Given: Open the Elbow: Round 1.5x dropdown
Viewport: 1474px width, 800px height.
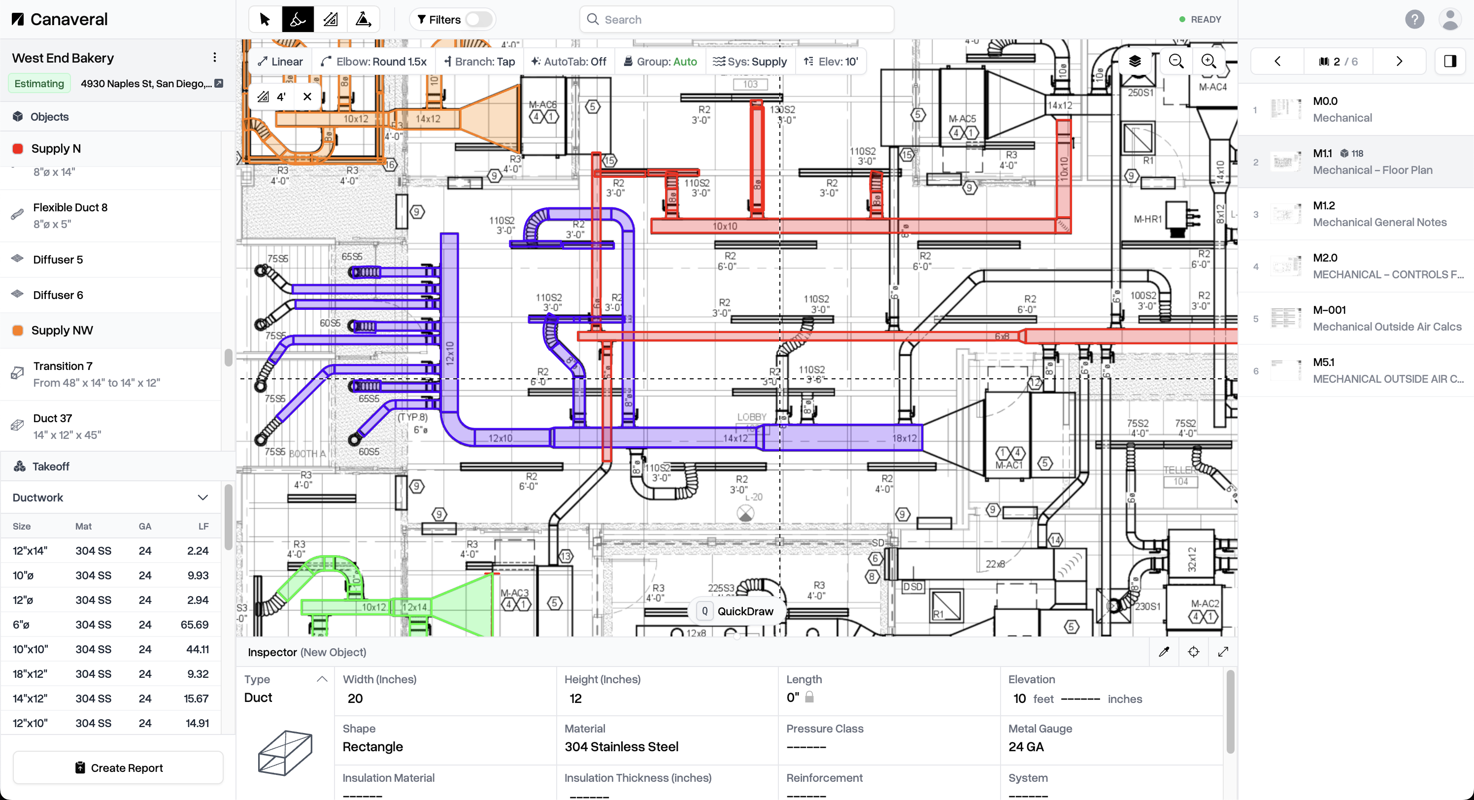Looking at the screenshot, I should pos(374,61).
